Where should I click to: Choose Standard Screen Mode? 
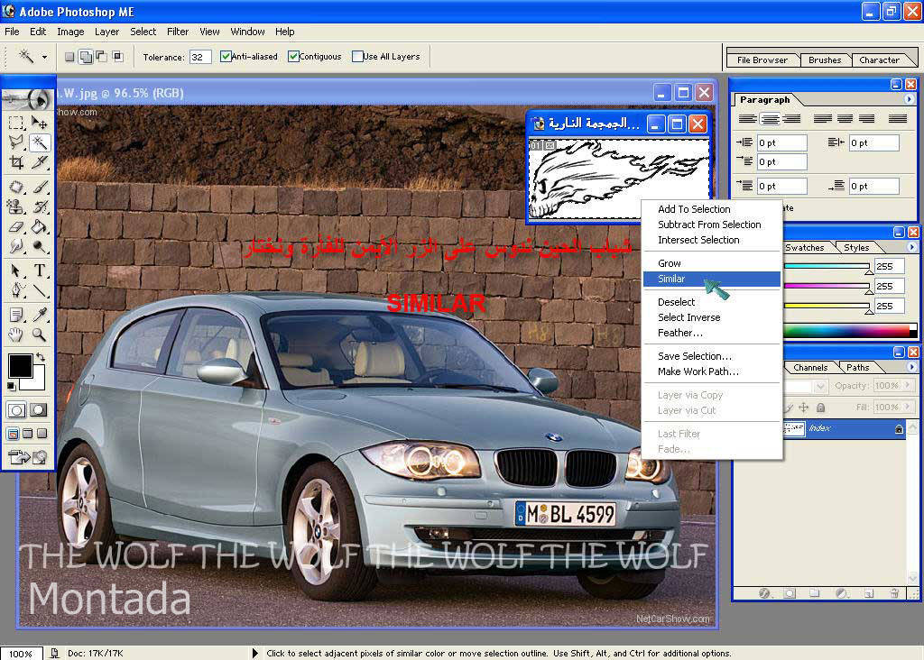click(13, 434)
